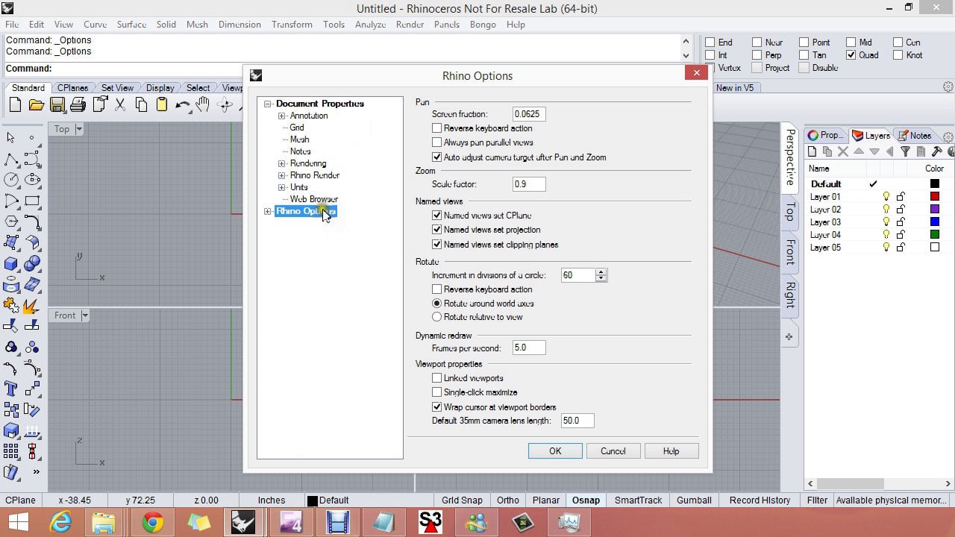Screen dimensions: 955x537
Task: Click the Screen fraction input field
Action: pos(529,114)
